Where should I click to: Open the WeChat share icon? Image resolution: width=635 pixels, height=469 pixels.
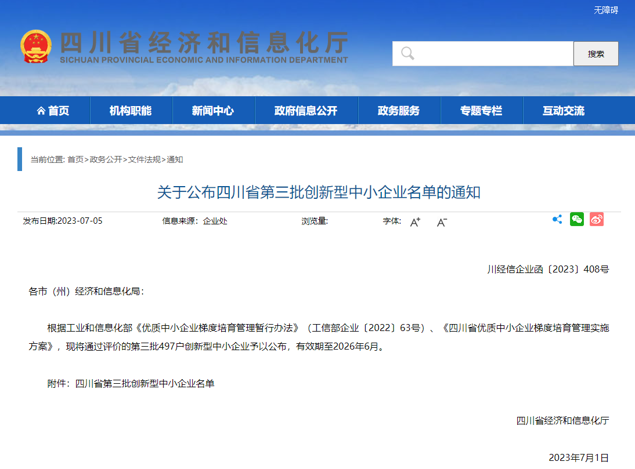point(576,219)
